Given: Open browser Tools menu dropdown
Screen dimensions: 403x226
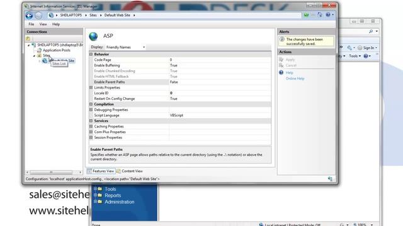Looking at the screenshot, I should (355, 56).
